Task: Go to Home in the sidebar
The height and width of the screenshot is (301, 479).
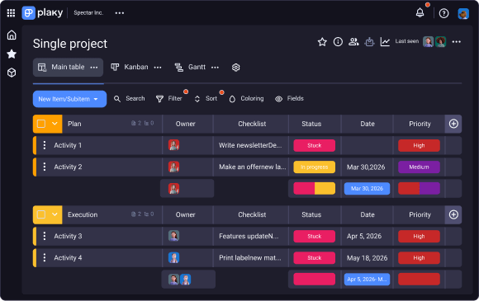Action: point(12,35)
